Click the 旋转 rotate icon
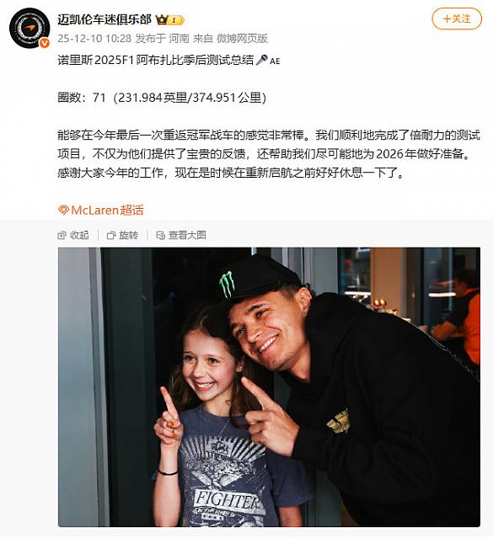Viewport: 493px width, 539px height. [111, 236]
